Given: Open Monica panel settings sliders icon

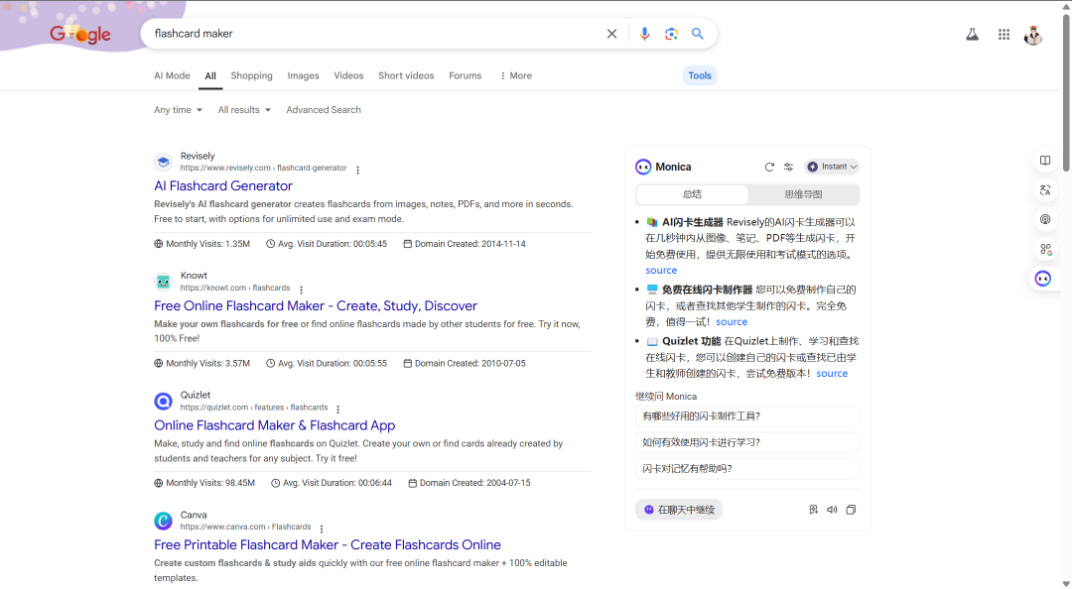Looking at the screenshot, I should coord(788,167).
